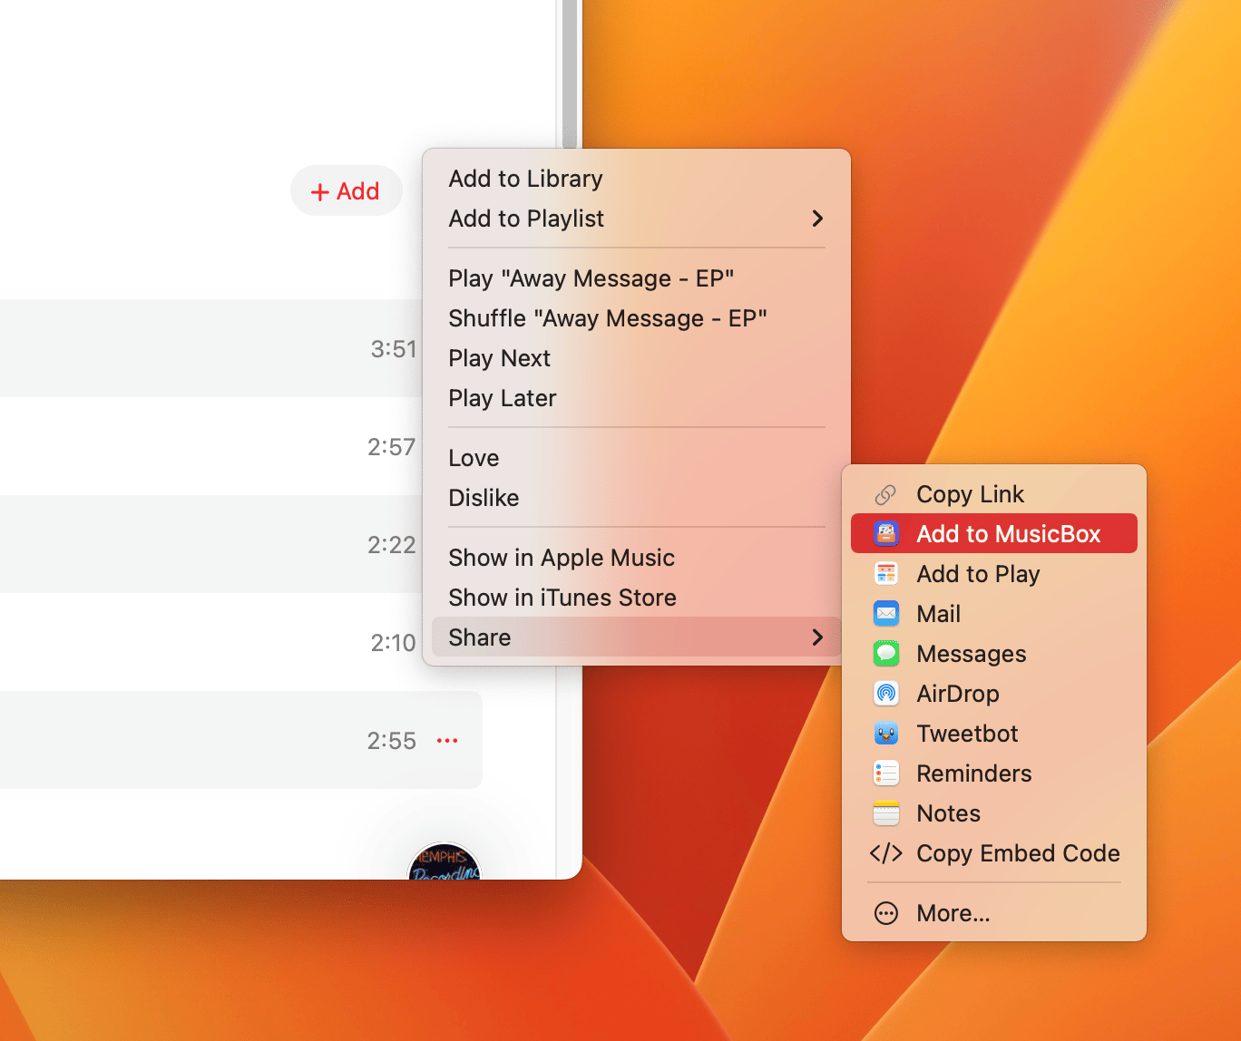
Task: Expand the Add to Playlist submenu arrow
Action: pyautogui.click(x=817, y=219)
